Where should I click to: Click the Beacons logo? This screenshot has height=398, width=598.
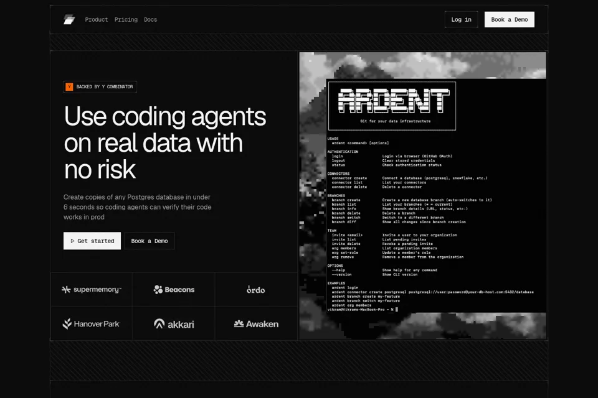coord(174,289)
